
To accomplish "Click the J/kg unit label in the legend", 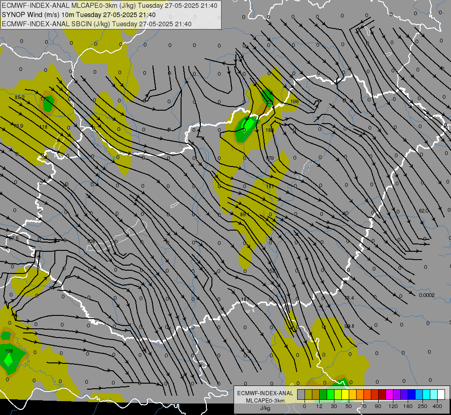I will click(x=265, y=408).
